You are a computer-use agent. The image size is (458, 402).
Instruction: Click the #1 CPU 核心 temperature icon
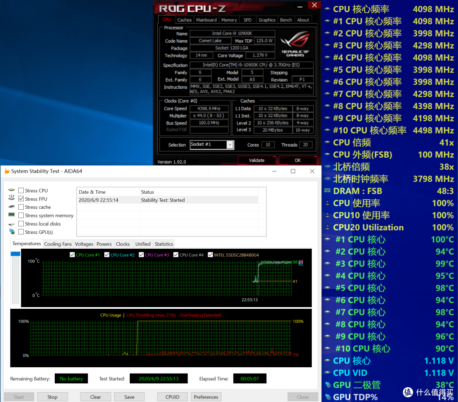327,239
